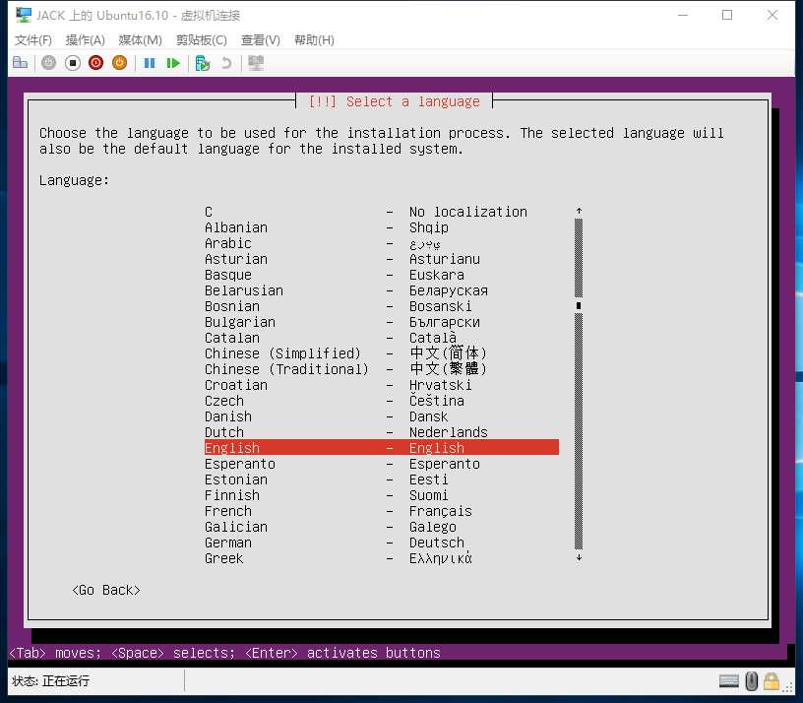Screen dimensions: 803x703
Task: Select Basque in the language list
Action: point(382,275)
